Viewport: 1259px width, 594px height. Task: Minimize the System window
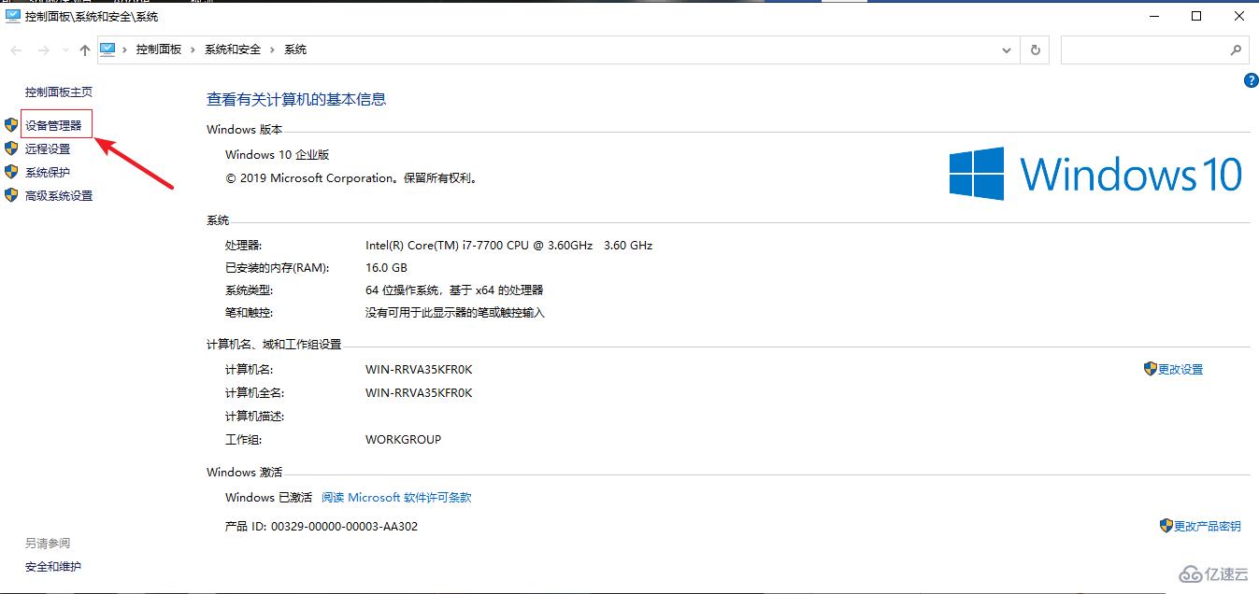coord(1153,16)
